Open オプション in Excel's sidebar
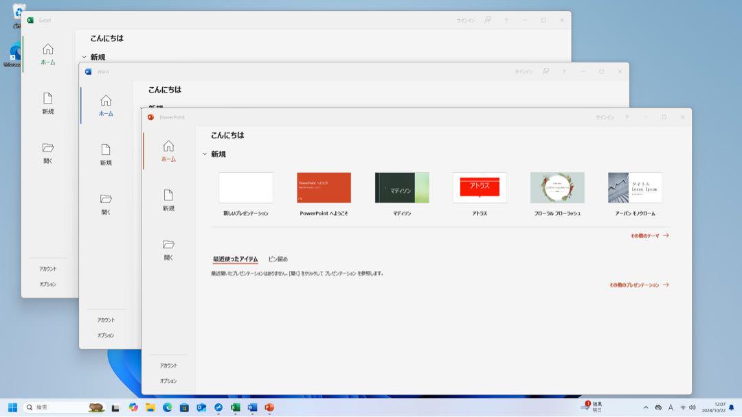Screen dimensions: 742x417 [x=48, y=284]
